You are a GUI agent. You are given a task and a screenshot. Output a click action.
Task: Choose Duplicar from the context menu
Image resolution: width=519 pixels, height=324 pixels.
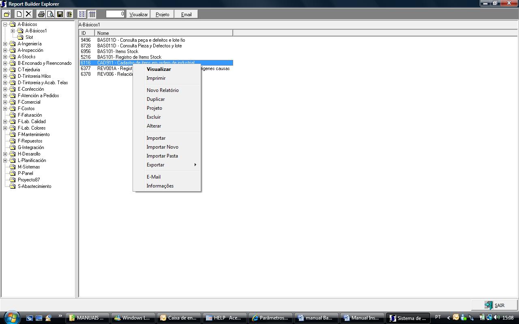tap(156, 99)
